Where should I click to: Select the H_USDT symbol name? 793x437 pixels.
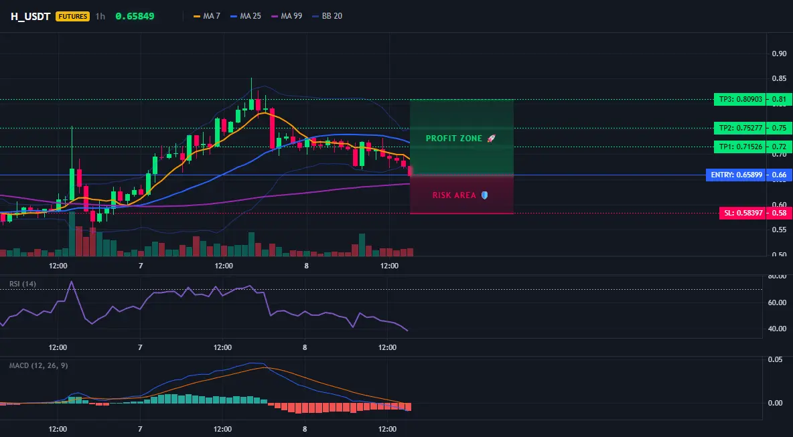(x=30, y=16)
